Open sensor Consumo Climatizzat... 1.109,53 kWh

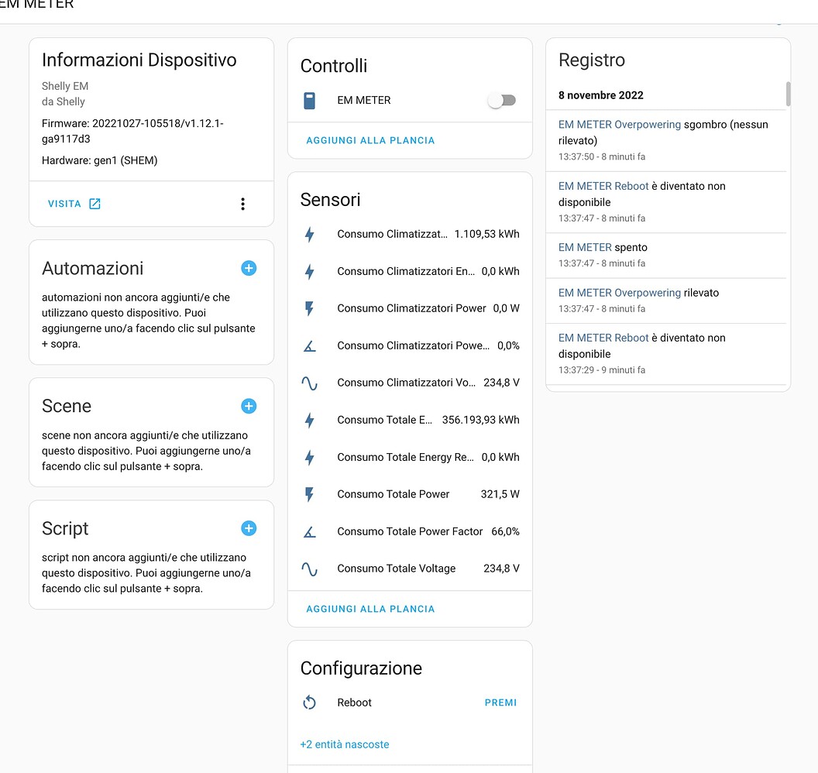[x=410, y=234]
